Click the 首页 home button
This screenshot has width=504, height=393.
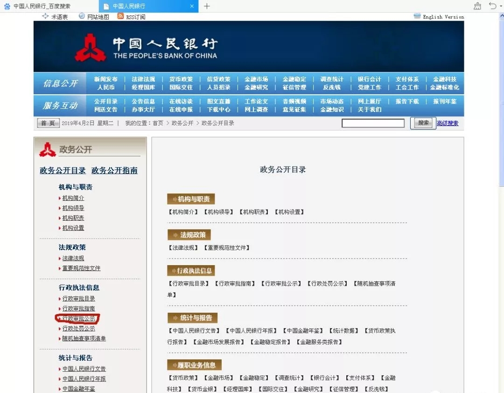click(48, 123)
